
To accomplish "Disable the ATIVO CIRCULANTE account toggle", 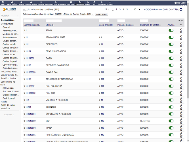I will tap(171, 37).
